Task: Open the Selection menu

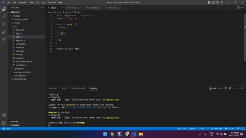Action: (23, 3)
